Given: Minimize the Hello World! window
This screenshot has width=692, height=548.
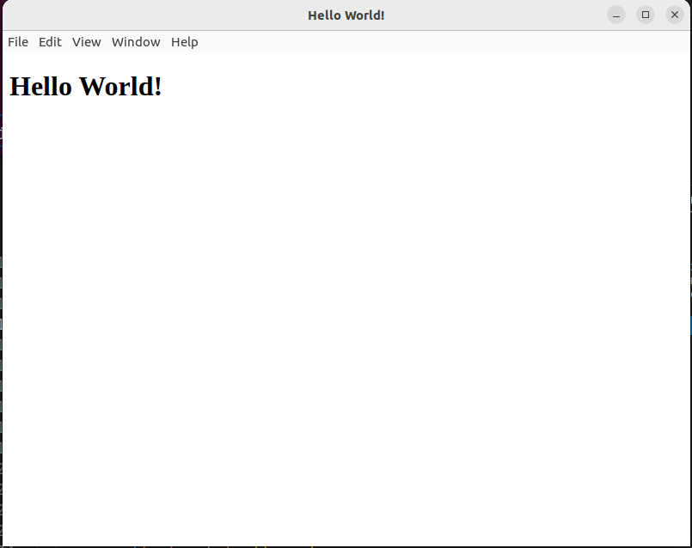Looking at the screenshot, I should 616,15.
